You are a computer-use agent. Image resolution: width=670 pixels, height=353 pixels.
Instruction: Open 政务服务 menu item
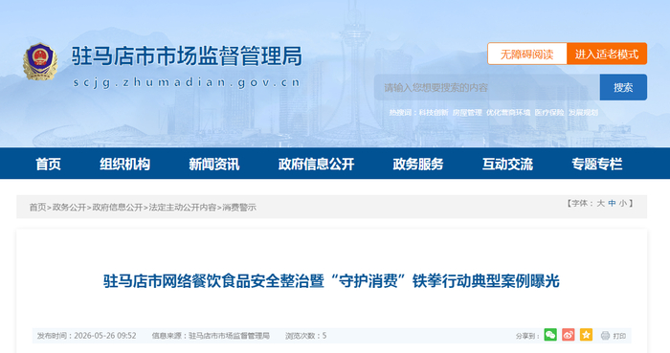click(x=418, y=164)
